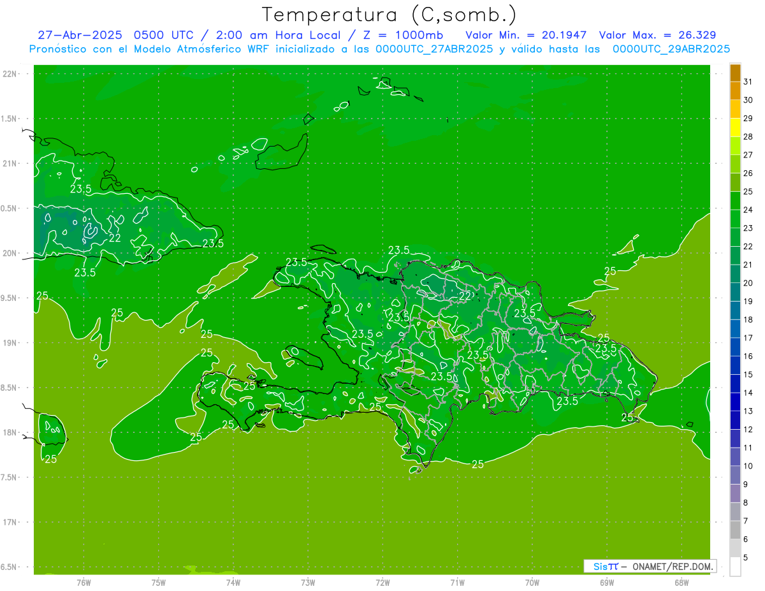Click the 'SisTT - ONAMET/REP.DOM.' credit label
Screen dimensions: 765x591
click(x=650, y=566)
